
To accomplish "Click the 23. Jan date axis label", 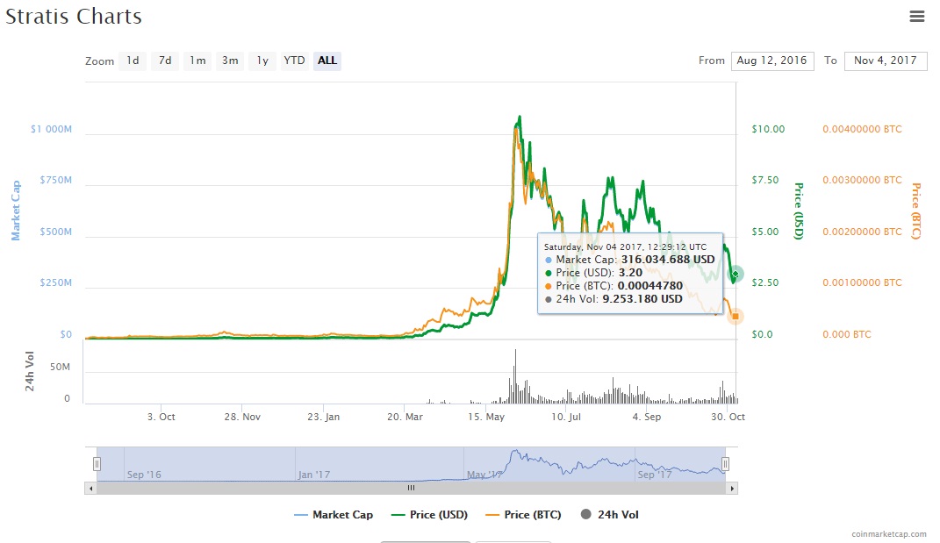I will click(x=323, y=417).
